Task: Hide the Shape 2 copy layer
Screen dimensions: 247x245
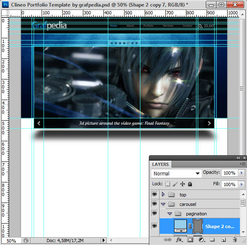Action: tap(154, 226)
